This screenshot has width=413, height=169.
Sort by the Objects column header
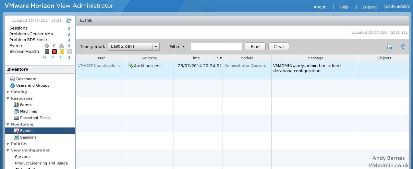coord(384,58)
